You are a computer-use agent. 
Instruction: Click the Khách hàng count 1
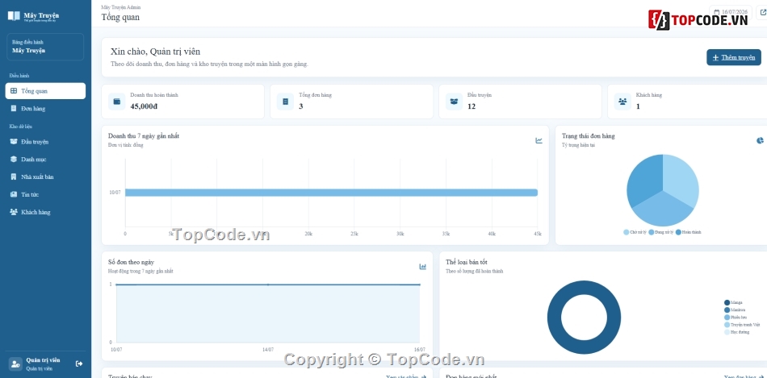[638, 106]
